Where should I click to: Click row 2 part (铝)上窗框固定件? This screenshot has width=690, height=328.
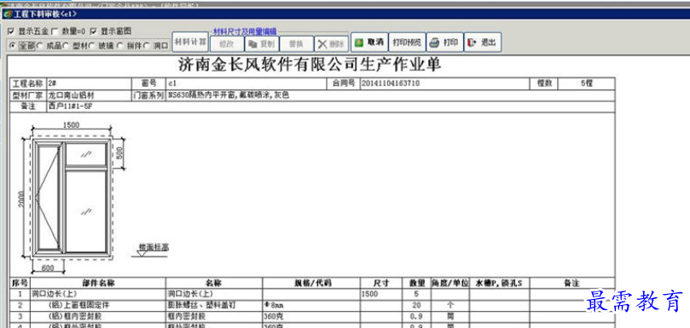[78, 305]
